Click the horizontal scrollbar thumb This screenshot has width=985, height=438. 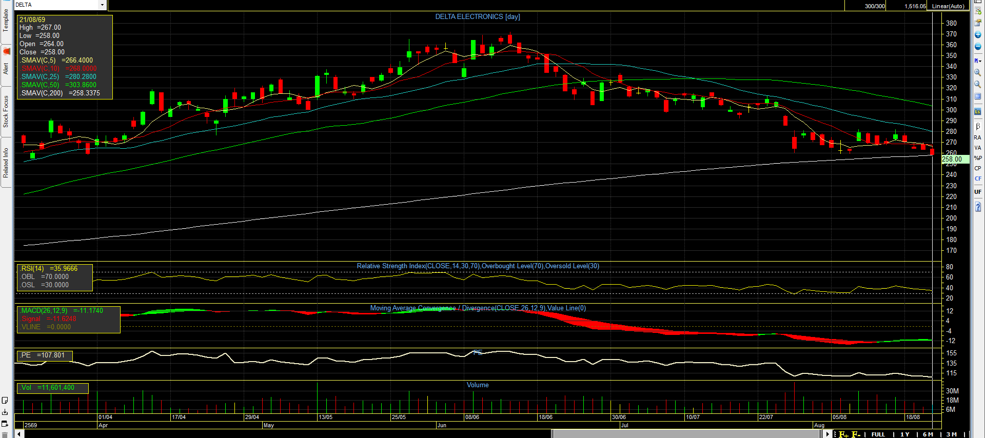687,434
